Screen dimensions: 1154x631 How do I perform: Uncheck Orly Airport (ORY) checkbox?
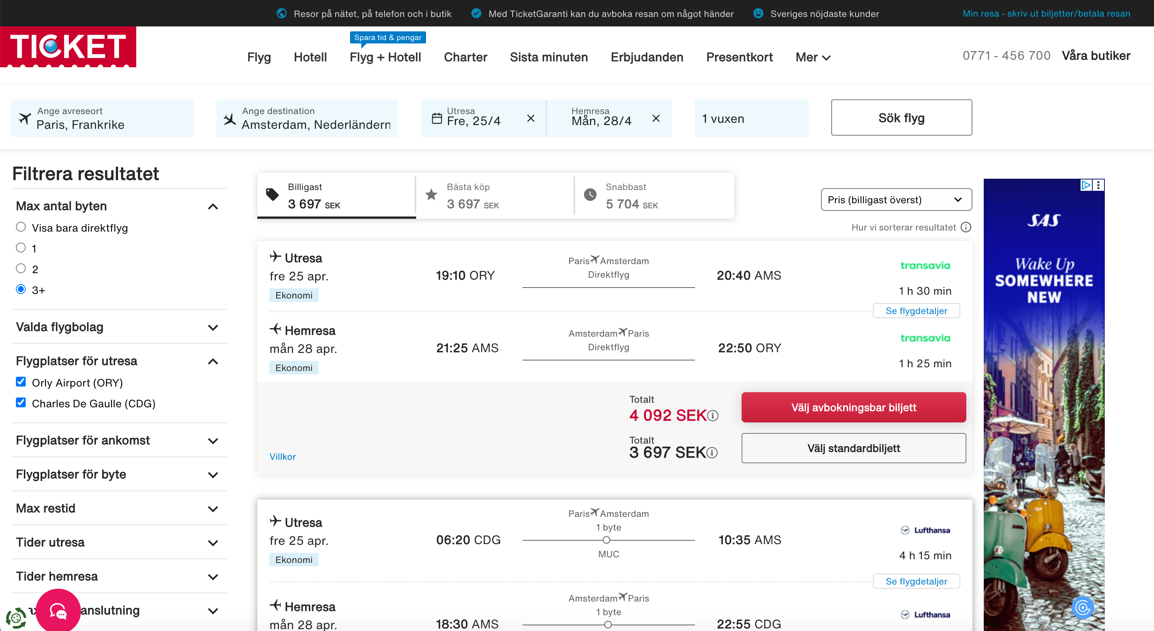(x=20, y=382)
